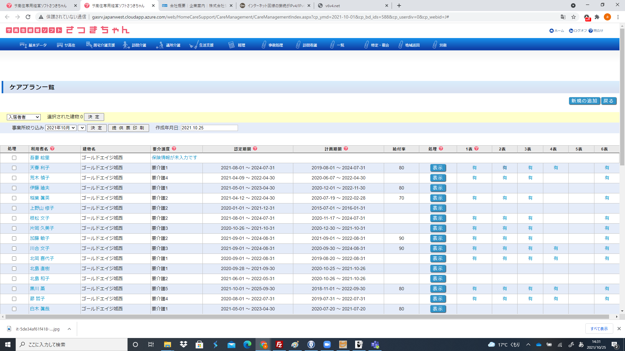Select the checkbox for 黒川 薫

14,289
